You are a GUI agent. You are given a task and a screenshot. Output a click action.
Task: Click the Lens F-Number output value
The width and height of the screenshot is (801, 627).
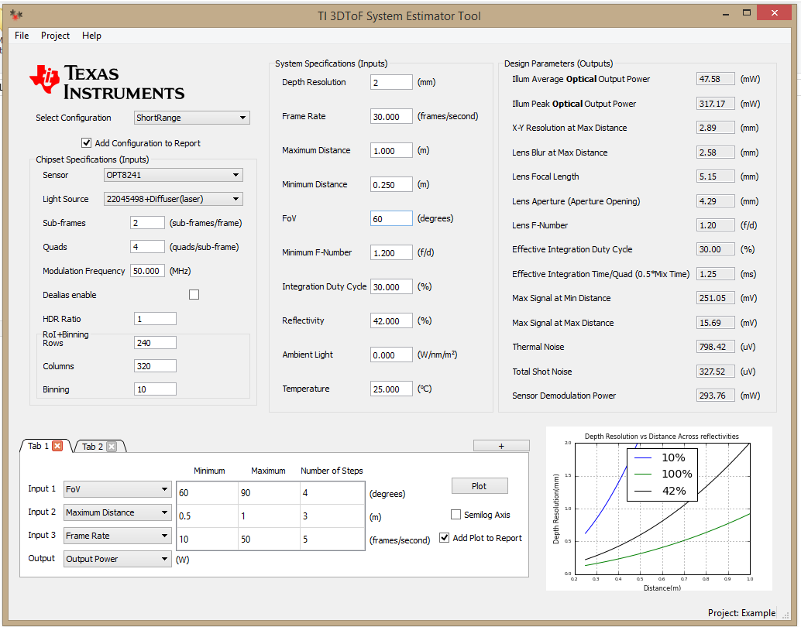pyautogui.click(x=715, y=225)
